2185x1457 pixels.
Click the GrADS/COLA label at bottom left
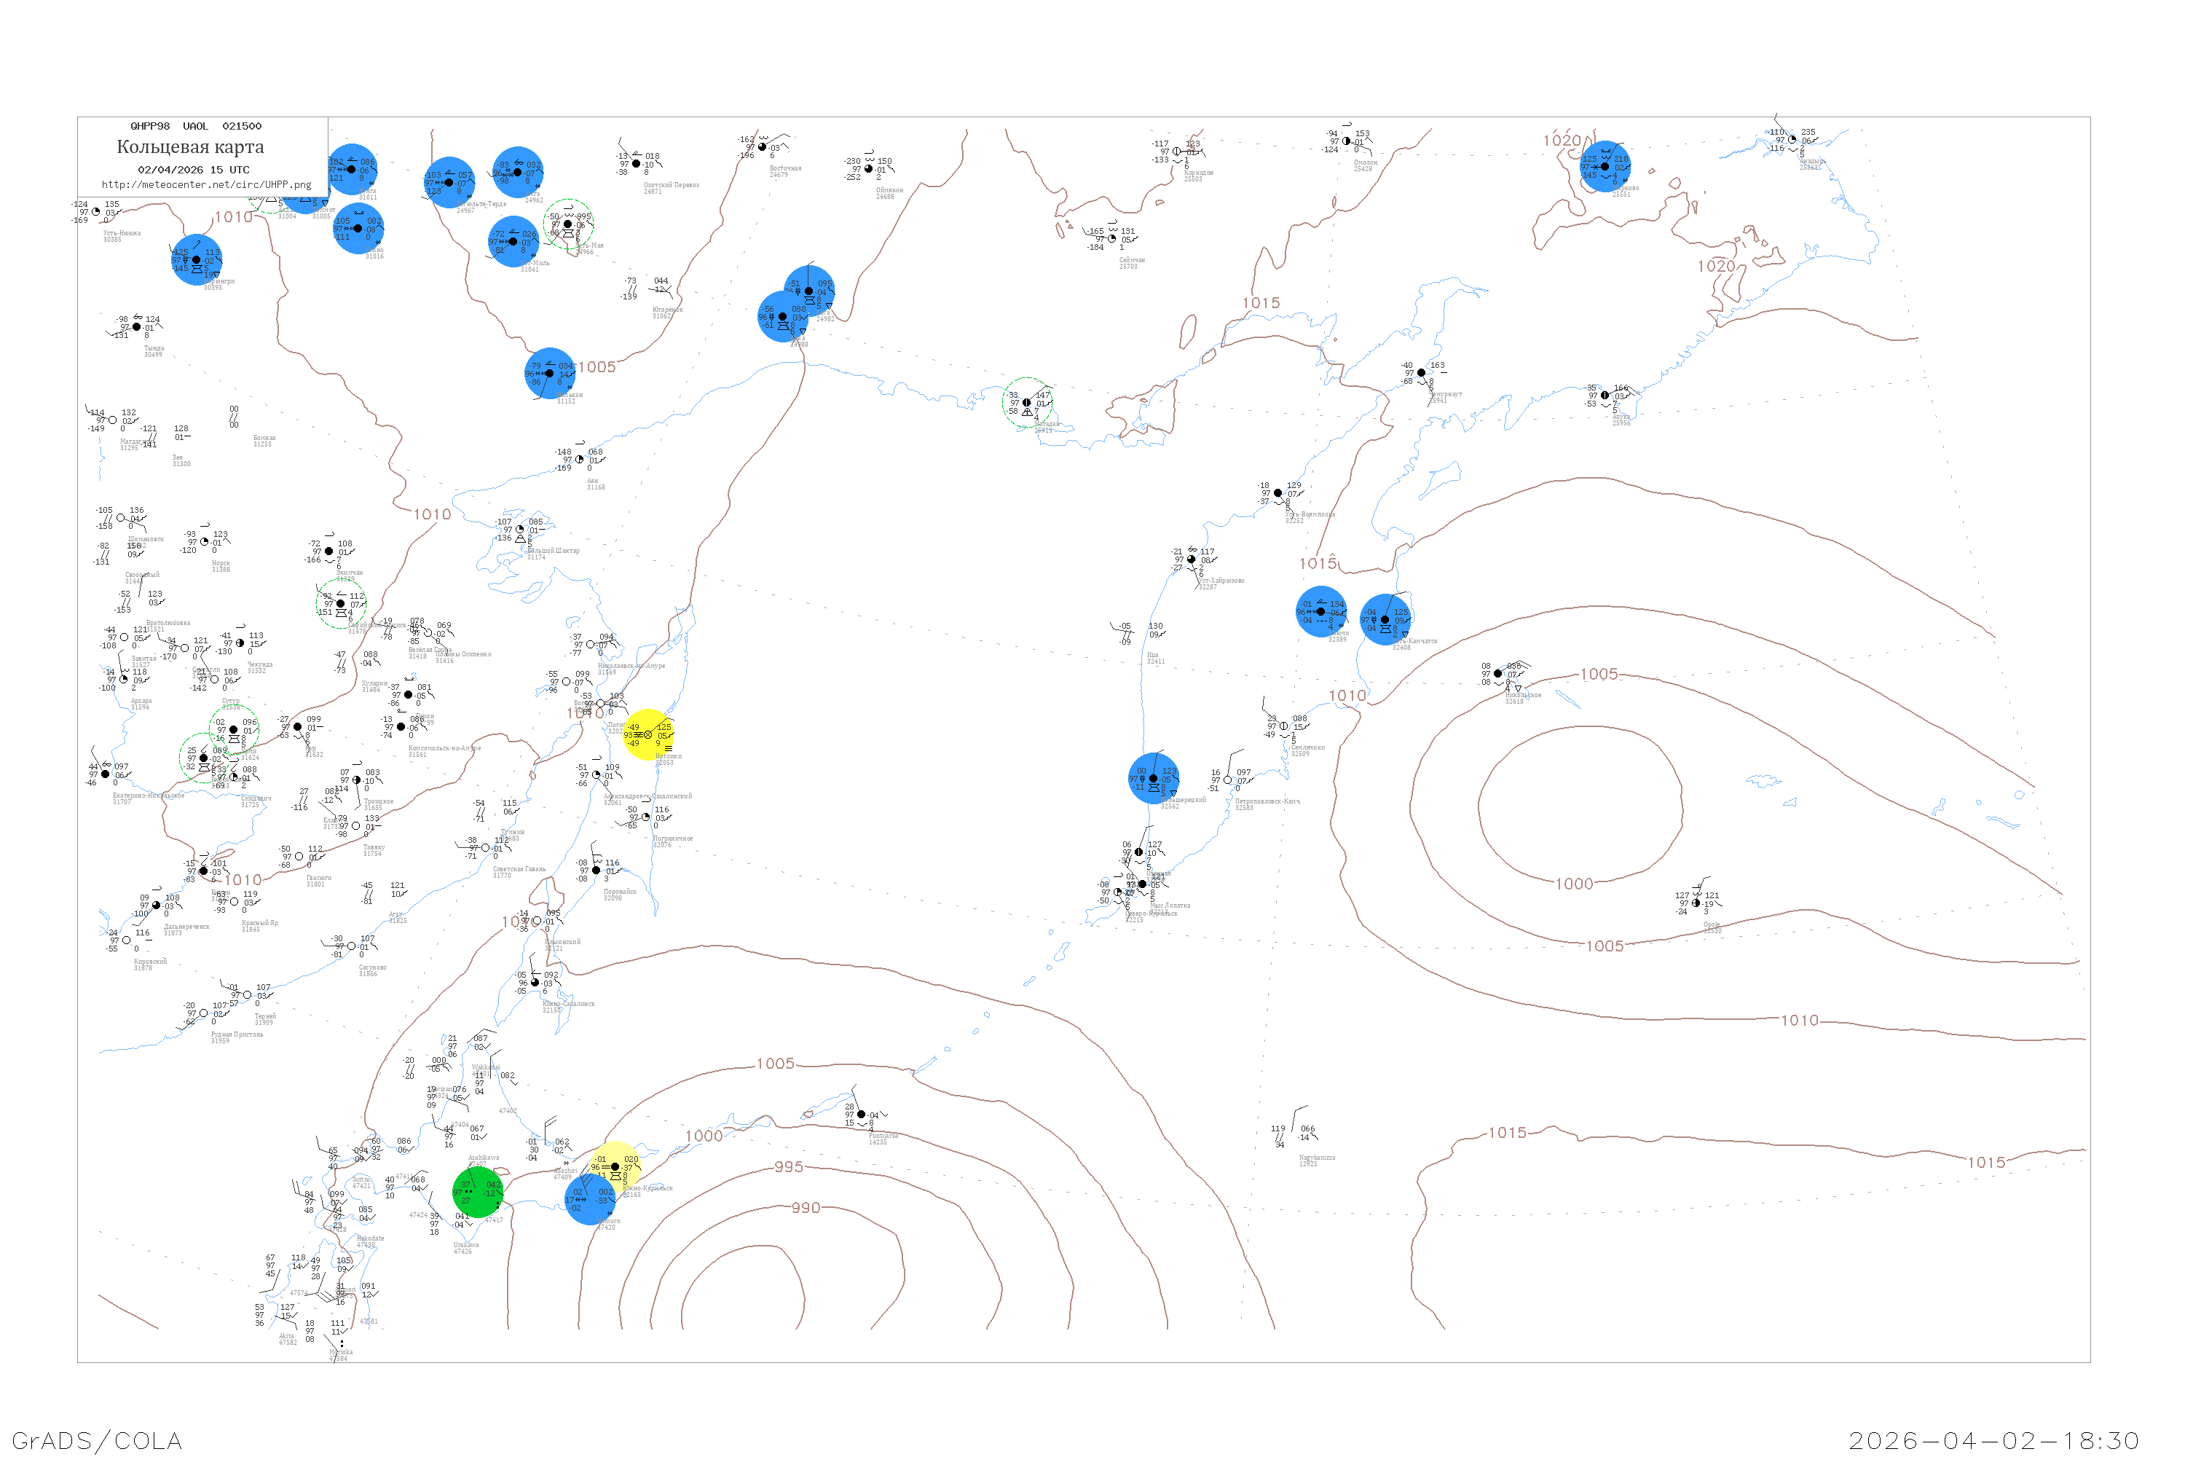click(x=97, y=1441)
